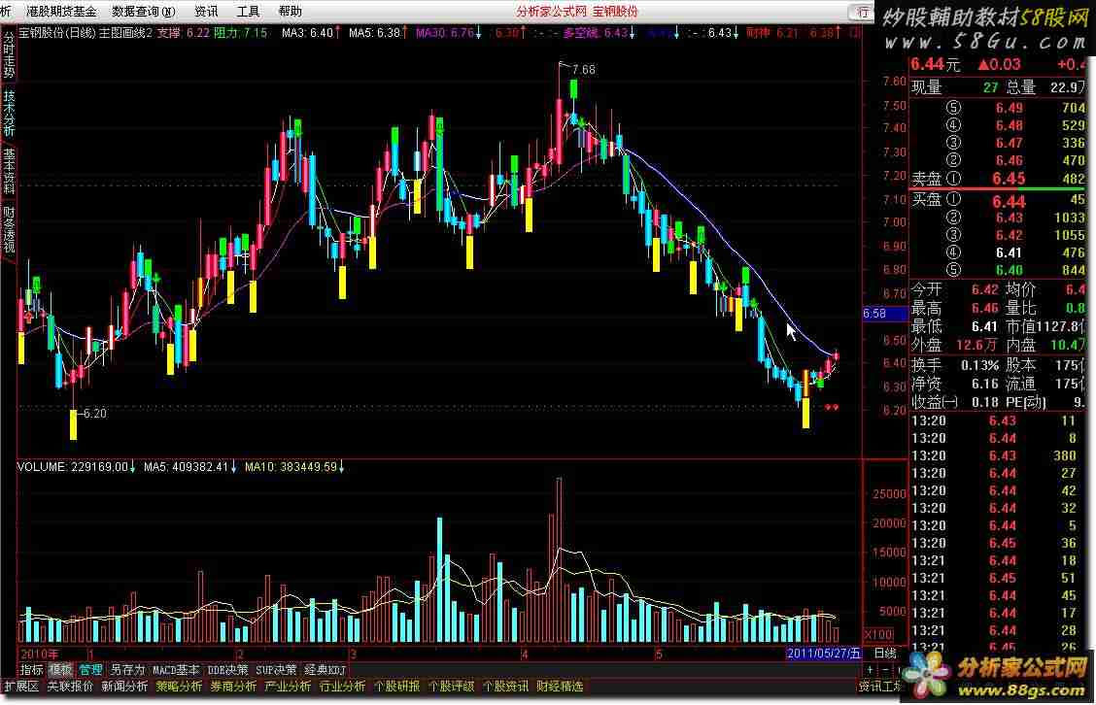Click the volume MA10: 383449.59 label
1096x705 pixels.
click(294, 466)
